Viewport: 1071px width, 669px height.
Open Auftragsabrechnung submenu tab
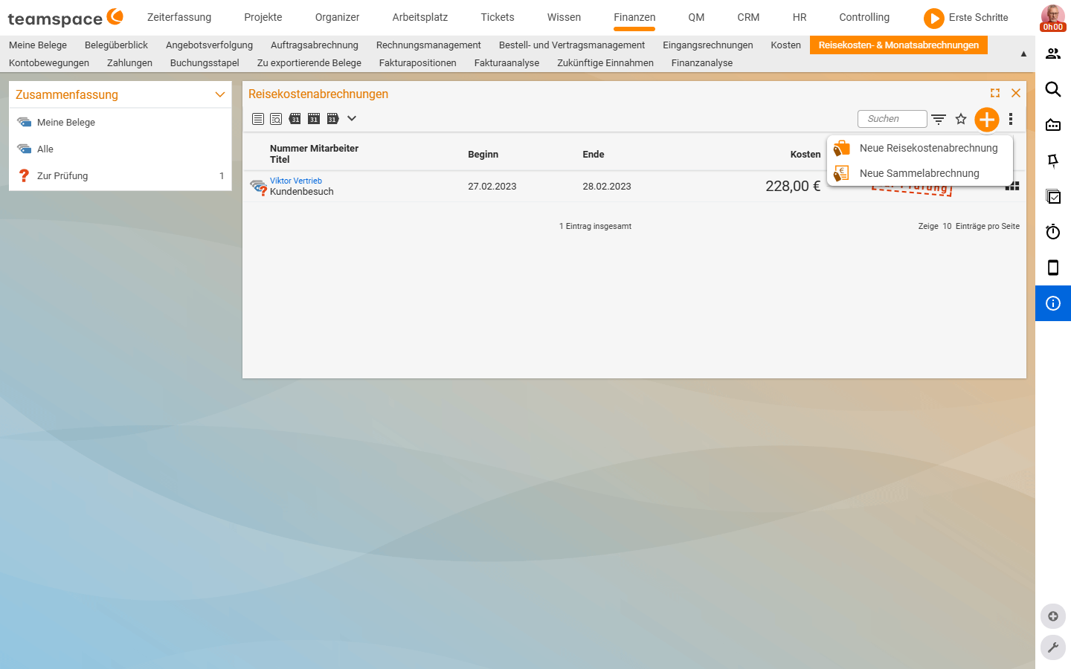click(315, 45)
